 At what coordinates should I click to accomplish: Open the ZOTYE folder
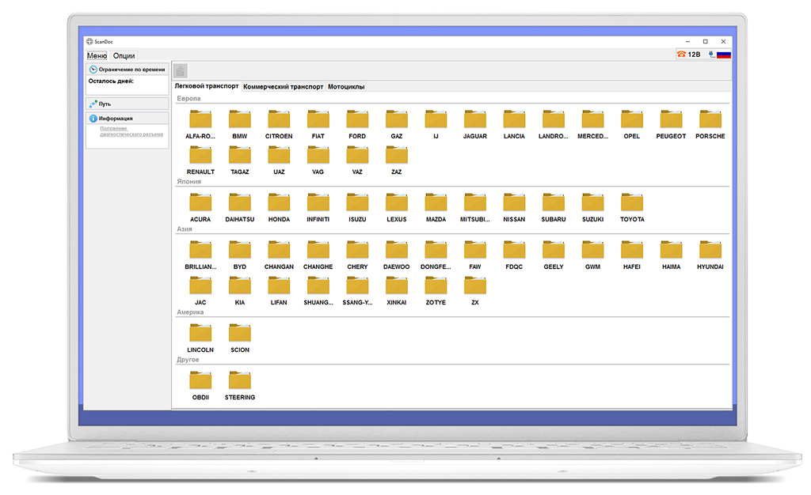(436, 291)
